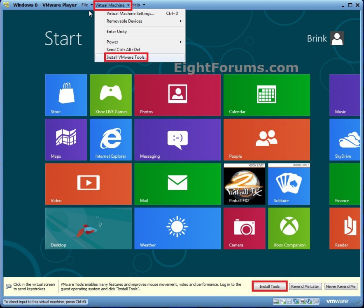Click the printer device status icon
364x308 pixels.
(x=303, y=301)
